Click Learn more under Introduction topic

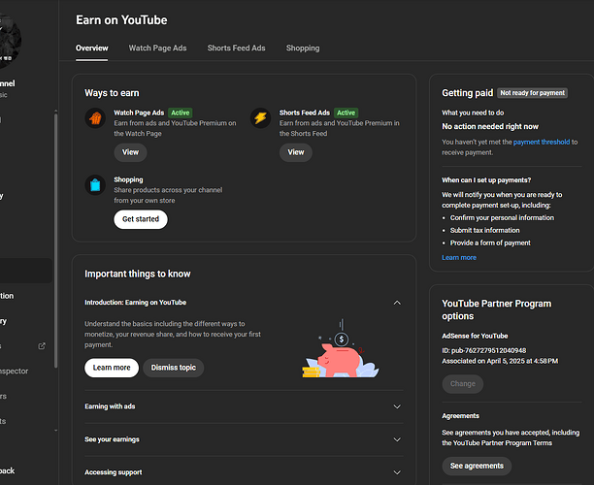point(112,368)
